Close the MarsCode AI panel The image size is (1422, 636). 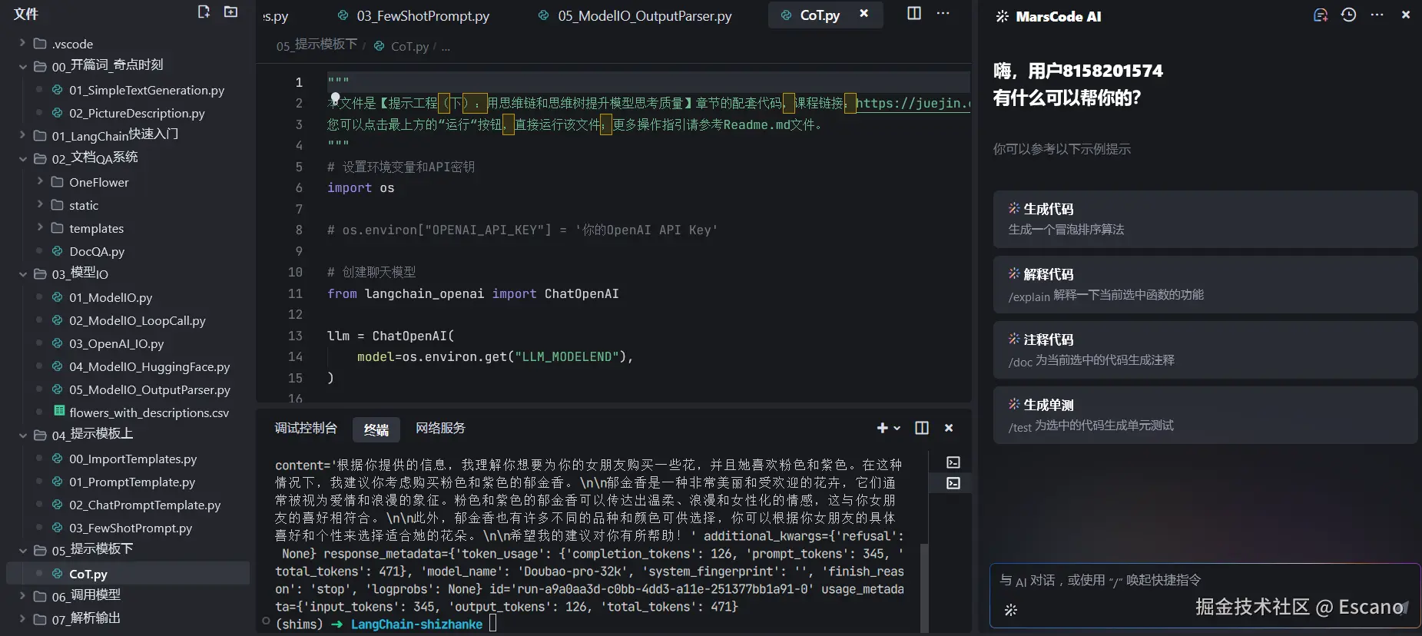1406,15
